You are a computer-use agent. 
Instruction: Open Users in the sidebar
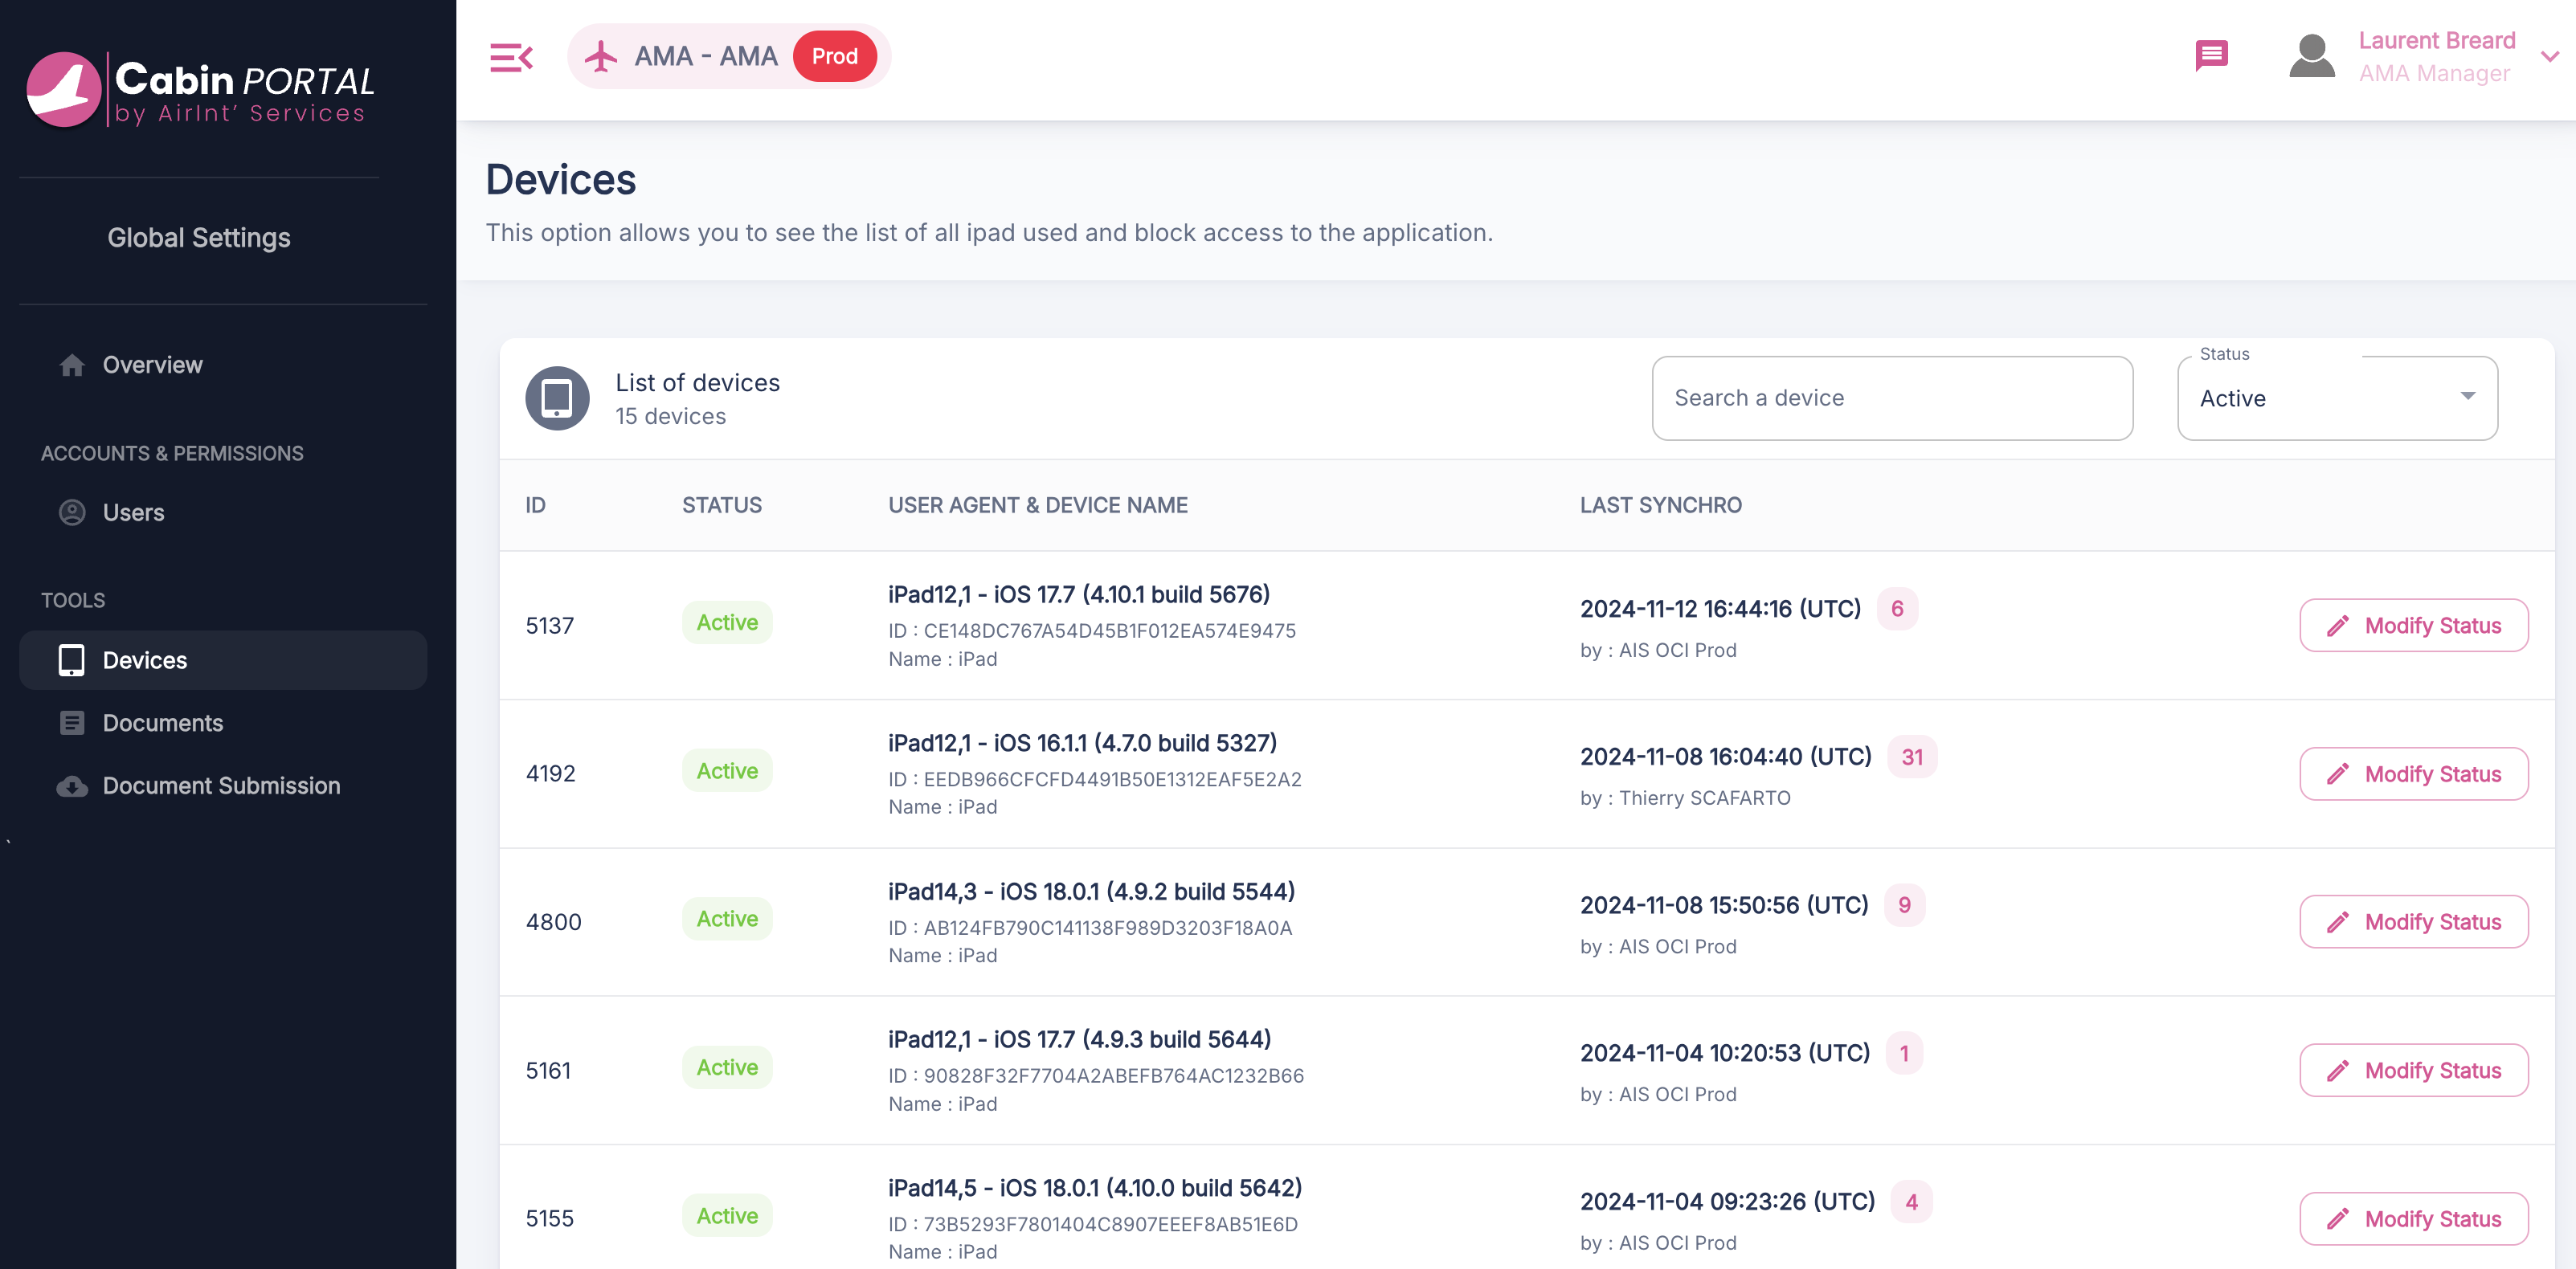(x=133, y=512)
